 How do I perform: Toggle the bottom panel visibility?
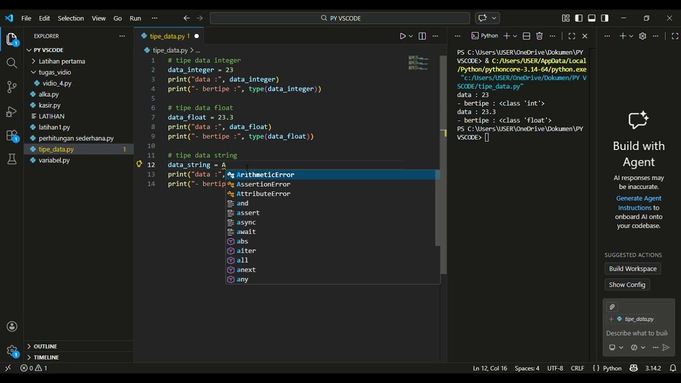tap(592, 18)
